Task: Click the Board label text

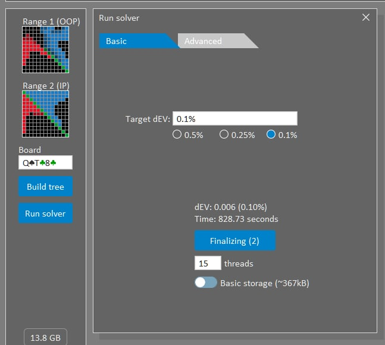Action: click(x=30, y=150)
